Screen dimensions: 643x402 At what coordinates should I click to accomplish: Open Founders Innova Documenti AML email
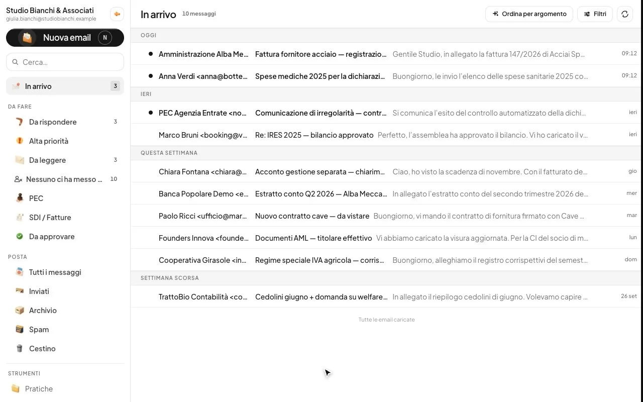click(x=386, y=238)
